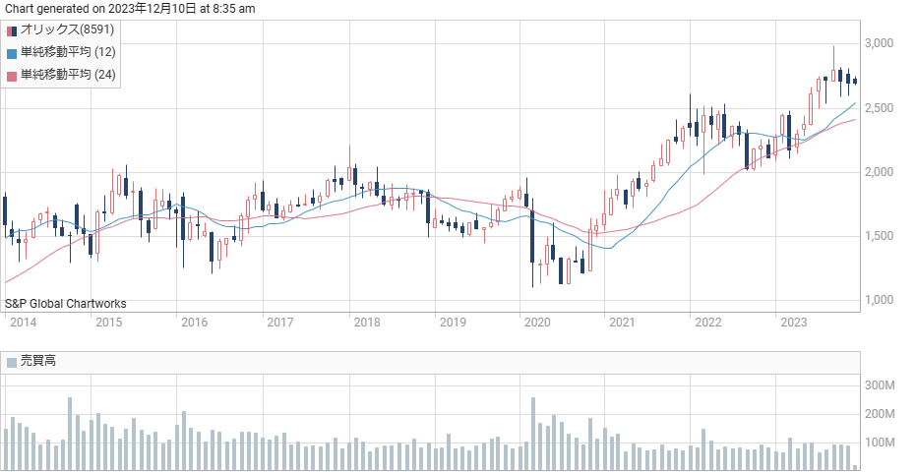This screenshot has width=916, height=472.
Task: Click the tallest volume bar in late 2014
Action: tap(70, 434)
